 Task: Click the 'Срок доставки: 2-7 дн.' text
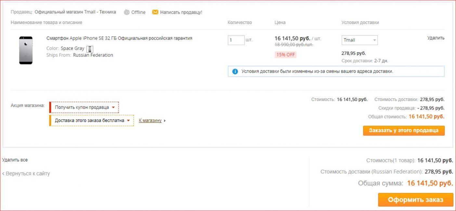365,61
